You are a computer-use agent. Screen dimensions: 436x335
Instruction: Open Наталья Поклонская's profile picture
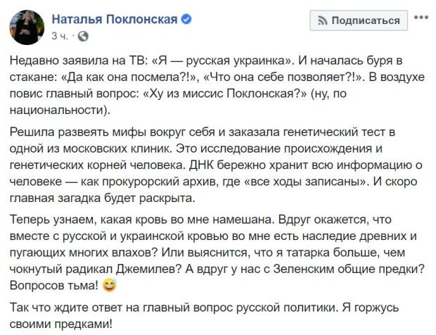click(27, 28)
